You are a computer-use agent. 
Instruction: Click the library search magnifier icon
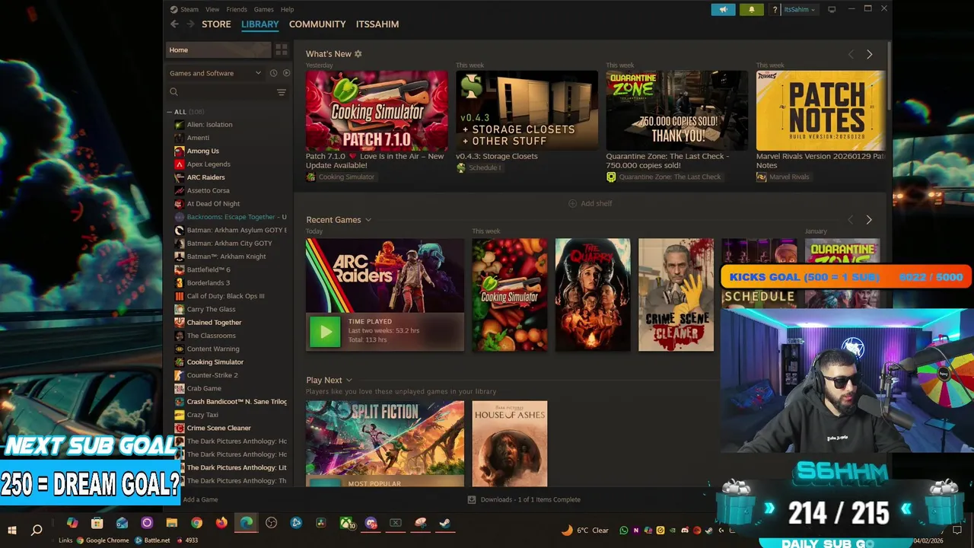pyautogui.click(x=173, y=92)
